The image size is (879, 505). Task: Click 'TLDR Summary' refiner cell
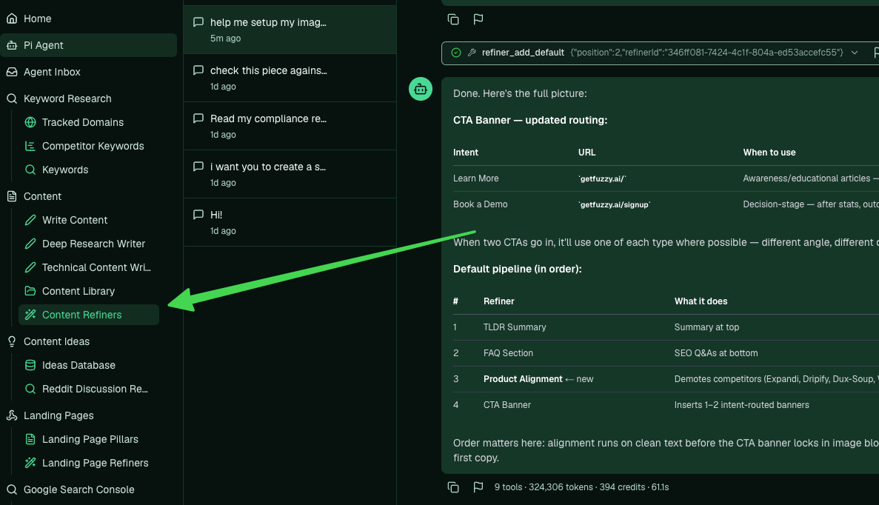[515, 327]
